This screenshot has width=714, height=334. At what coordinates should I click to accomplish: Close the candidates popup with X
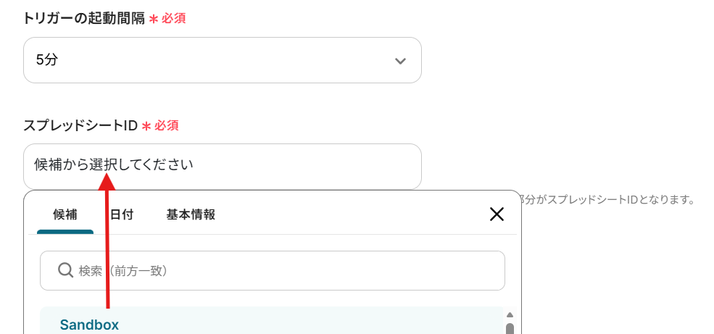(x=497, y=214)
